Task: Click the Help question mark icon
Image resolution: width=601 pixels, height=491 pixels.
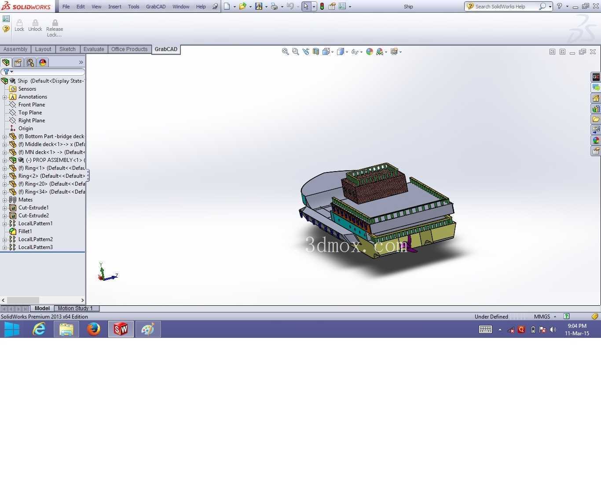Action: (559, 6)
